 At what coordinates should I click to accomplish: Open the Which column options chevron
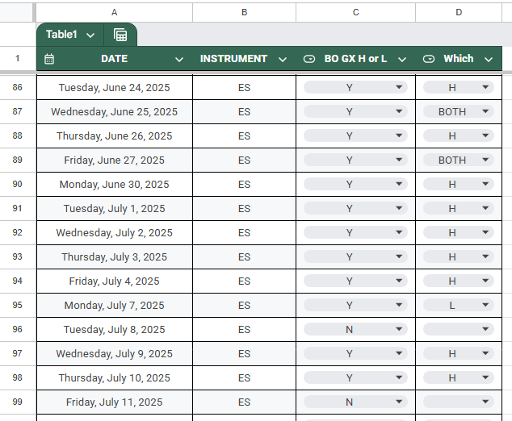[488, 59]
